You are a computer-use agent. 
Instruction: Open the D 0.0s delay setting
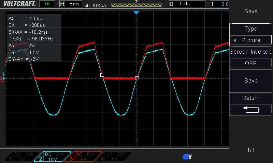187,4
